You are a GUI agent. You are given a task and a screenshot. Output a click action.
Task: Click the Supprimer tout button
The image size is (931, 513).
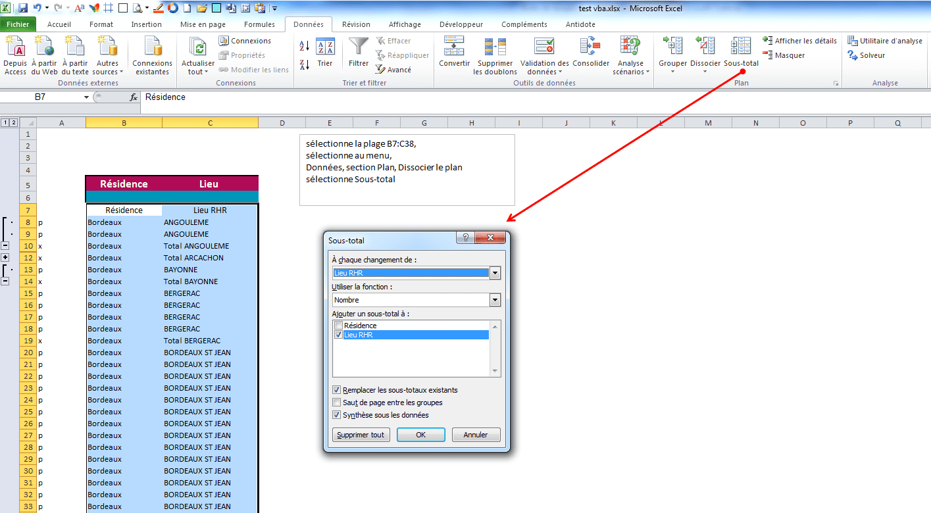[361, 435]
